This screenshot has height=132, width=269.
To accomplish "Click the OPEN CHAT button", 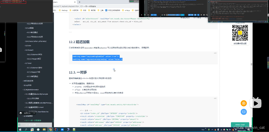I will point(240,125).
